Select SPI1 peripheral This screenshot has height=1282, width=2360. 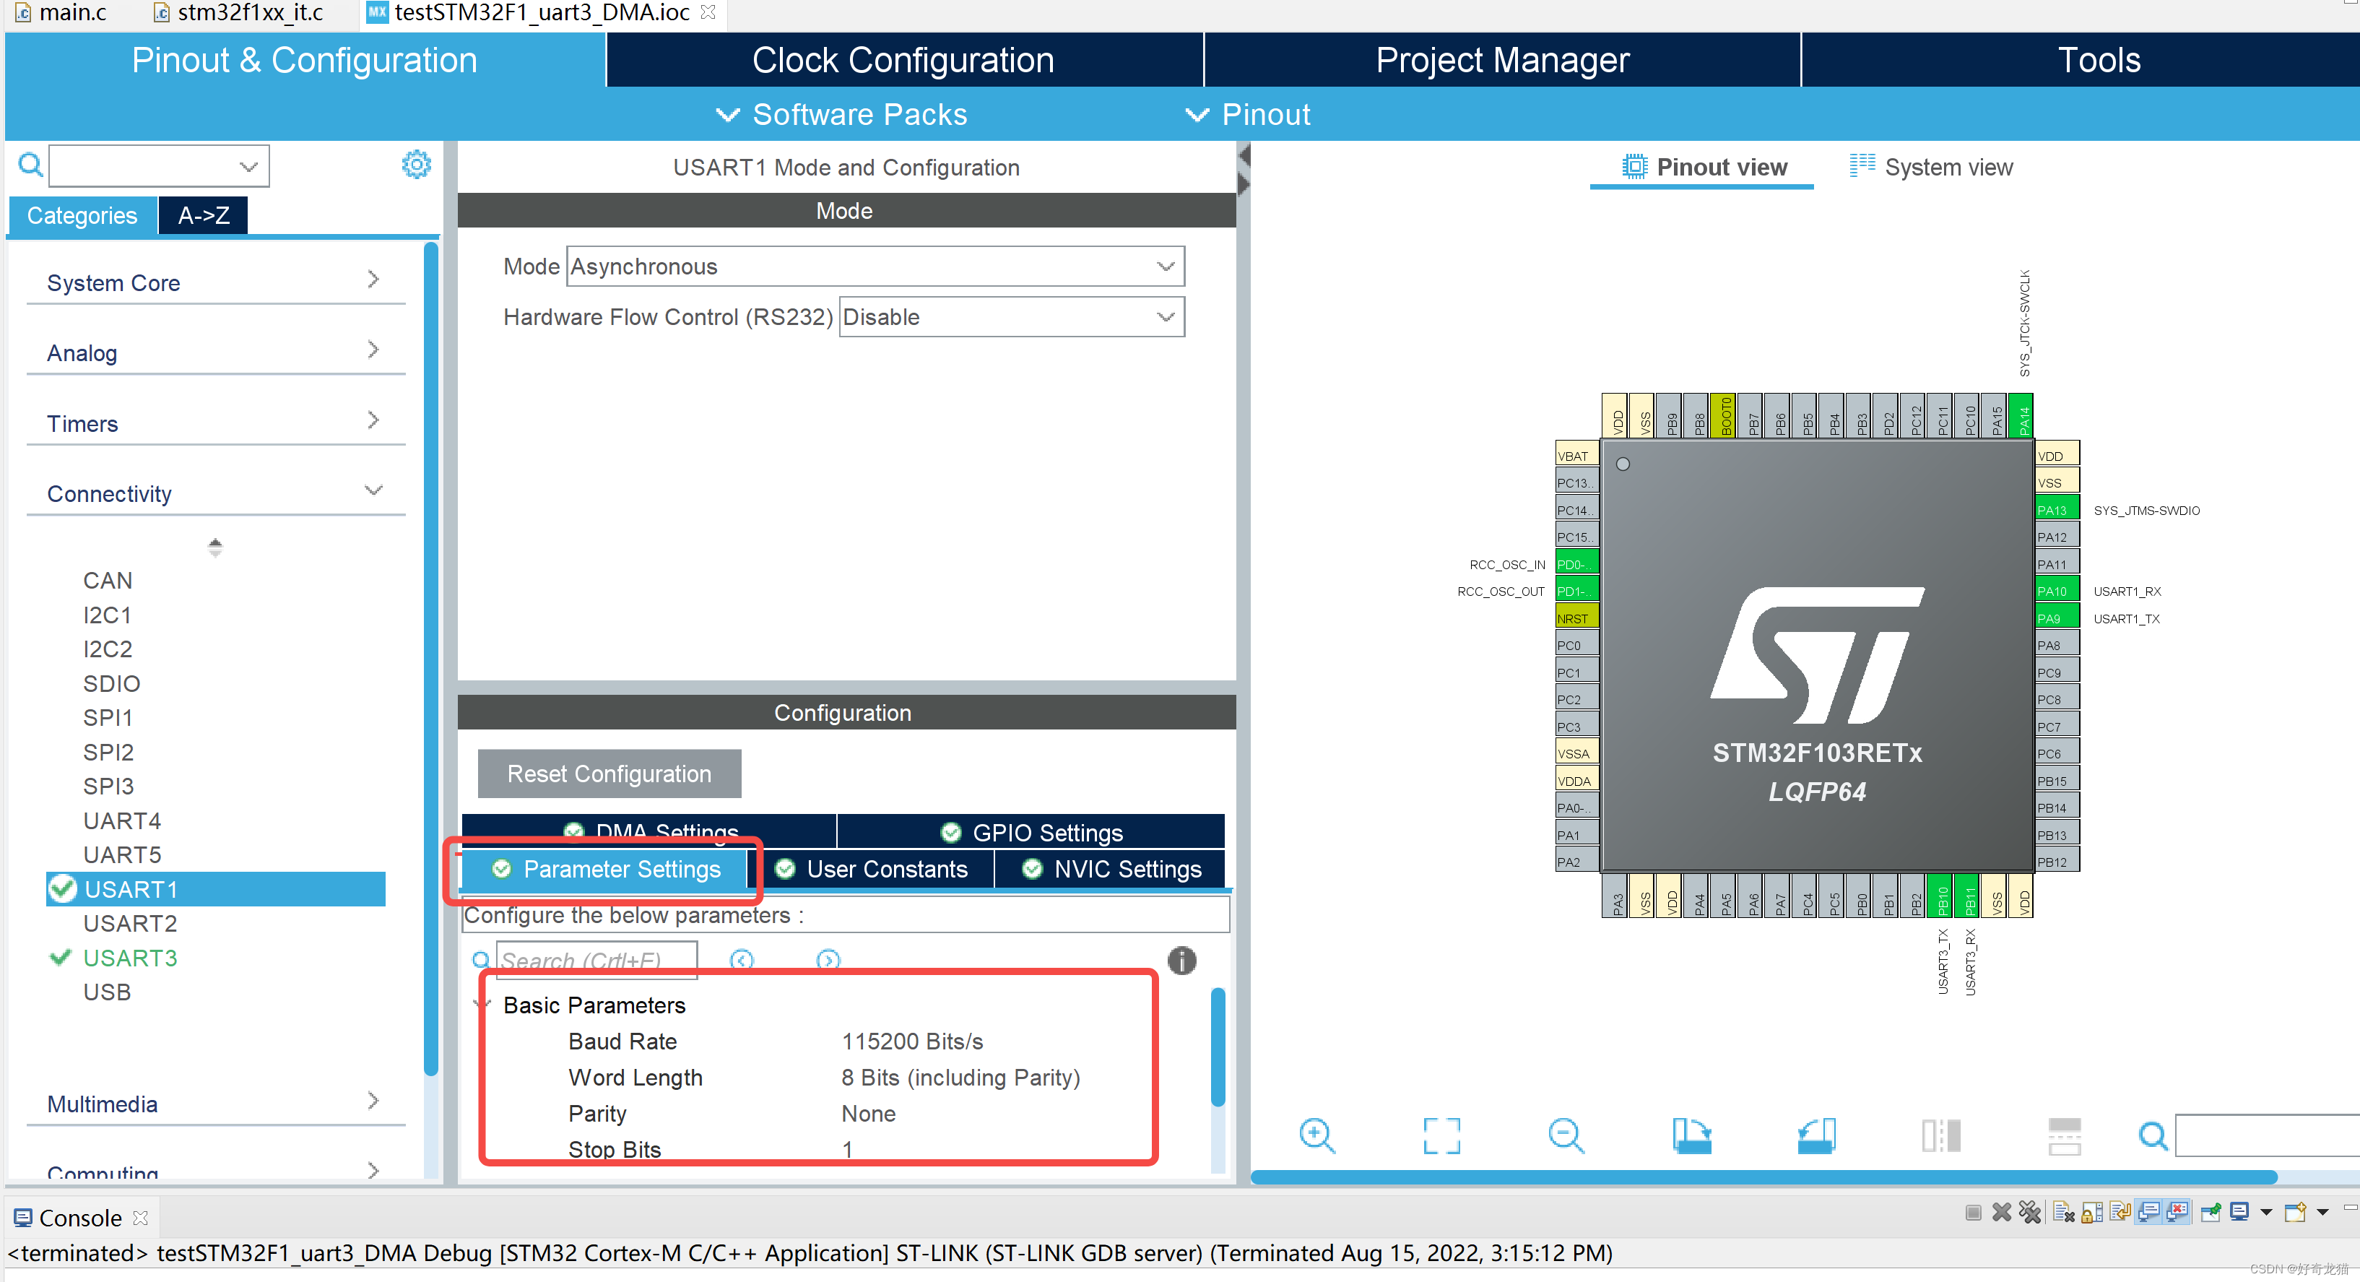point(108,717)
